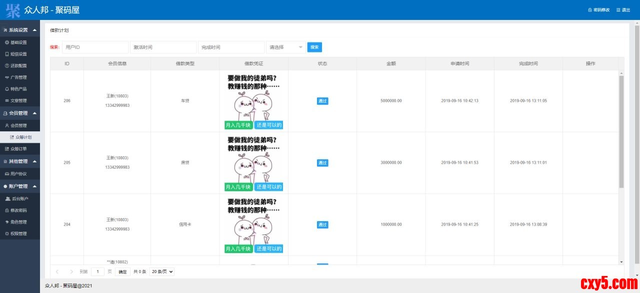Click the 广告管理 icon in sidebar

tap(7, 77)
